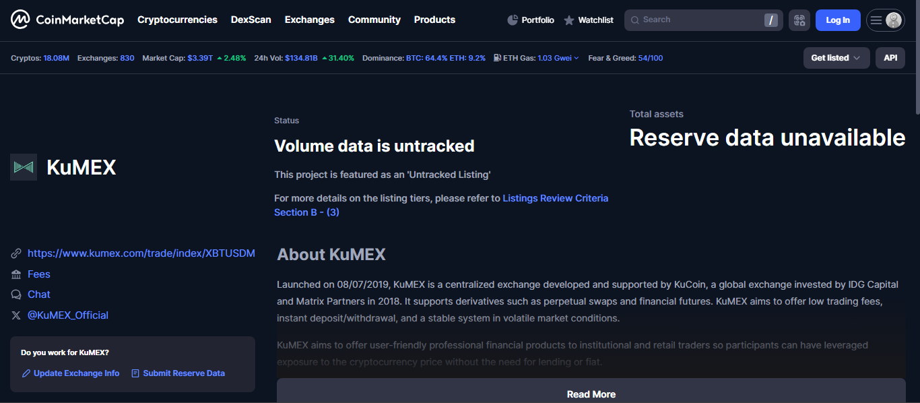Go to Portfolio
The width and height of the screenshot is (920, 403).
531,20
